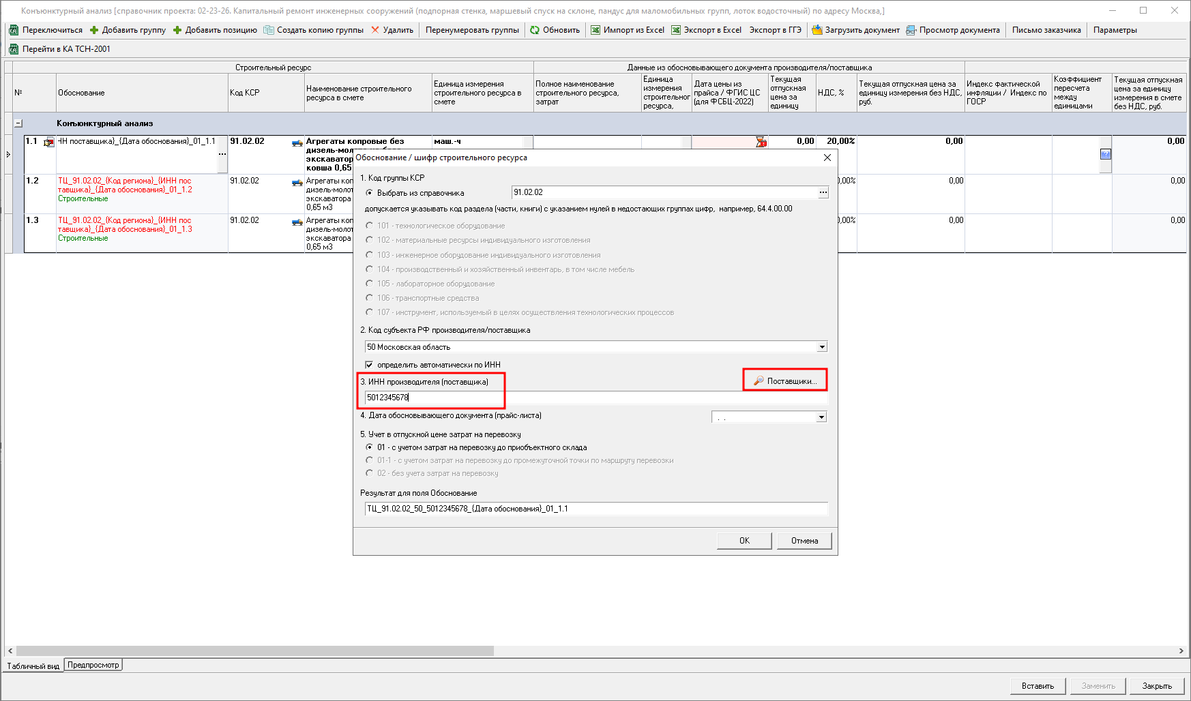
Task: Click the Go to KA TSN-2001 icon
Action: 14,49
